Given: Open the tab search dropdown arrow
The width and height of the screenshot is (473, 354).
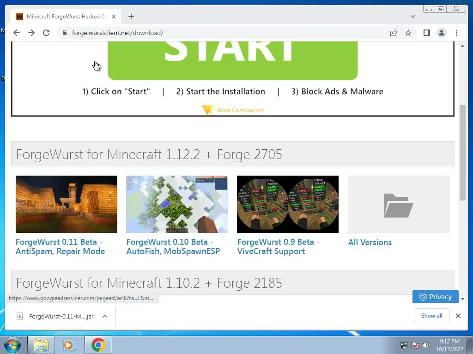Looking at the screenshot, I should pyautogui.click(x=412, y=17).
